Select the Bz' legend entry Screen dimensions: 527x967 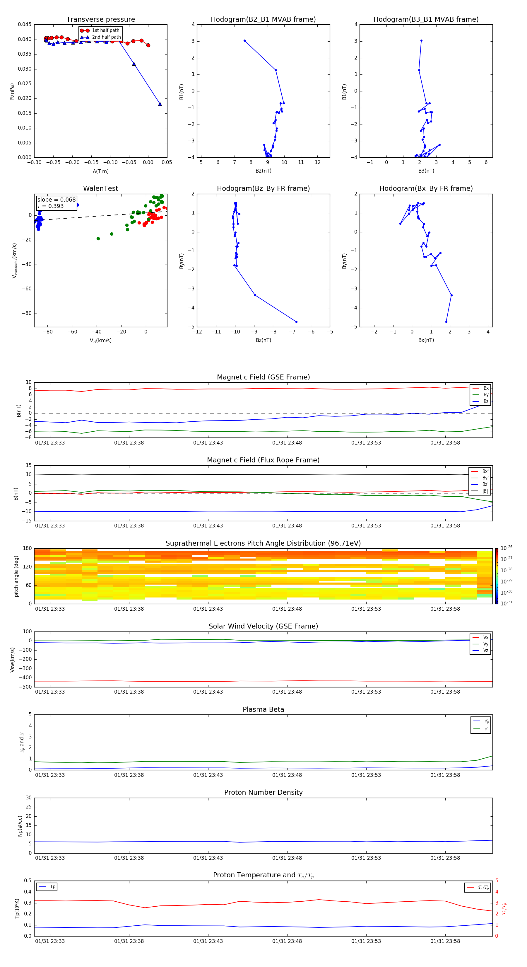coord(480,484)
